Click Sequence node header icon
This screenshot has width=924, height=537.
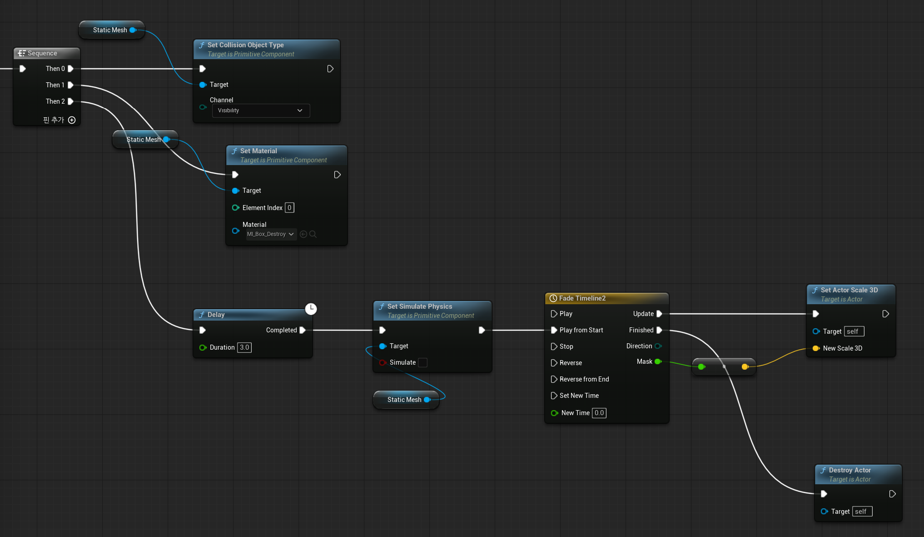[x=21, y=53]
